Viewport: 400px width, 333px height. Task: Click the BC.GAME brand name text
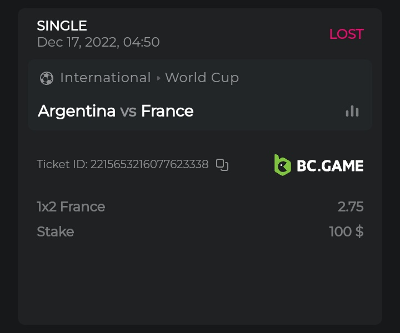330,165
